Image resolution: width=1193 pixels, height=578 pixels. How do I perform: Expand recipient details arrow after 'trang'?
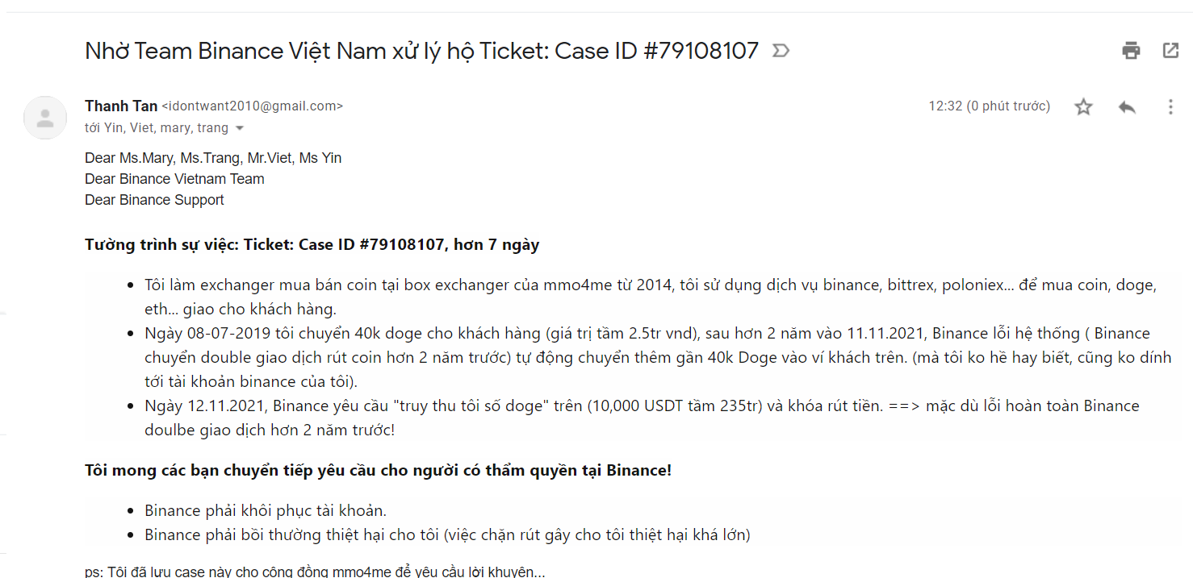(240, 128)
